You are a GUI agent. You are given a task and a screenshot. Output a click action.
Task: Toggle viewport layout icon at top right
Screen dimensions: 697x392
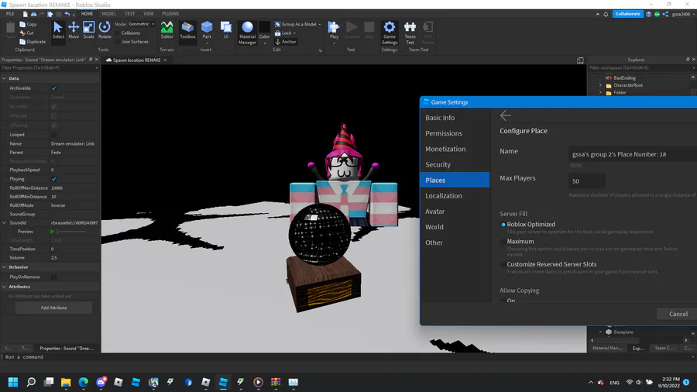click(x=580, y=60)
